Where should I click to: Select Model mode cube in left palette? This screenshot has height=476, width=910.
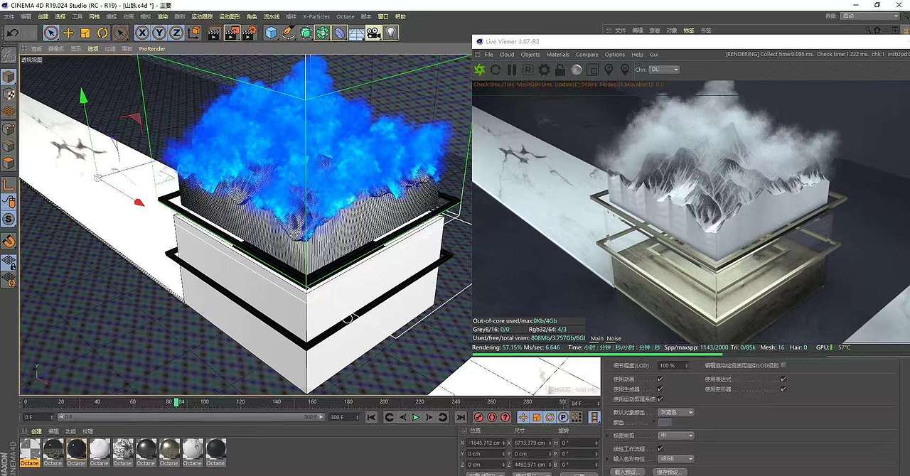point(9,76)
